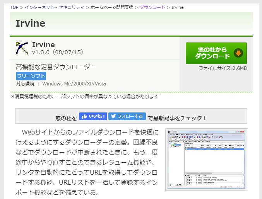262x199 pixels.
Task: Click the Irvine product name beside icon
Action: [43, 45]
